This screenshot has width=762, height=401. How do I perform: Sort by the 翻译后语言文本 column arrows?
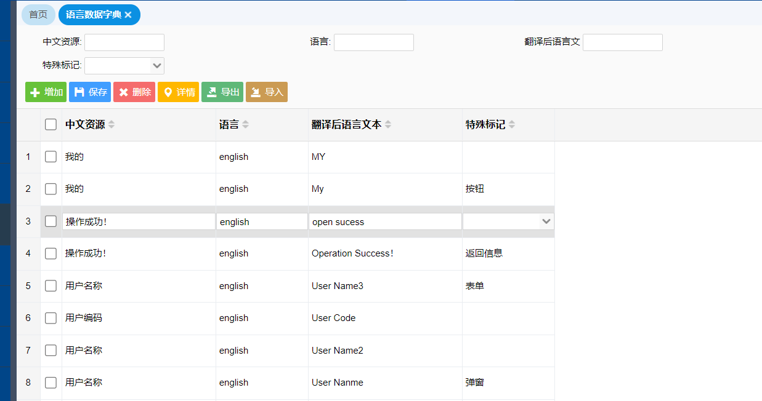click(388, 125)
